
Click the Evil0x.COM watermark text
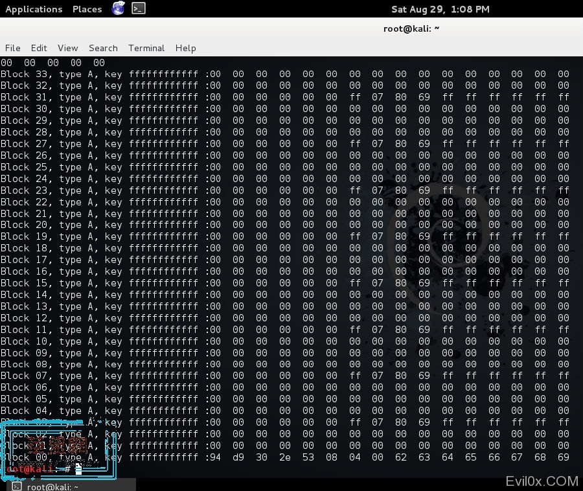pos(542,481)
